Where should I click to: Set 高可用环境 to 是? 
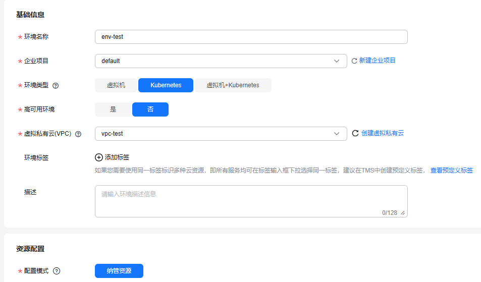[x=113, y=109]
